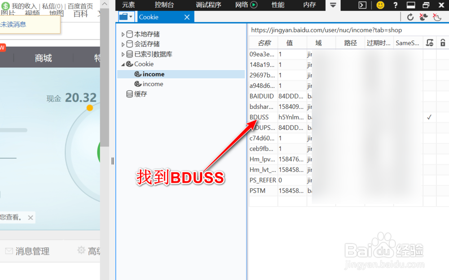This screenshot has height=280, width=449.
Task: Expand the 会话存储 session storage node
Action: tap(123, 44)
